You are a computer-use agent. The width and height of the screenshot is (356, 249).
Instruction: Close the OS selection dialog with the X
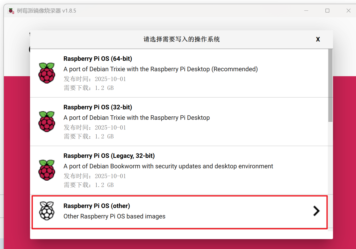[x=318, y=39]
